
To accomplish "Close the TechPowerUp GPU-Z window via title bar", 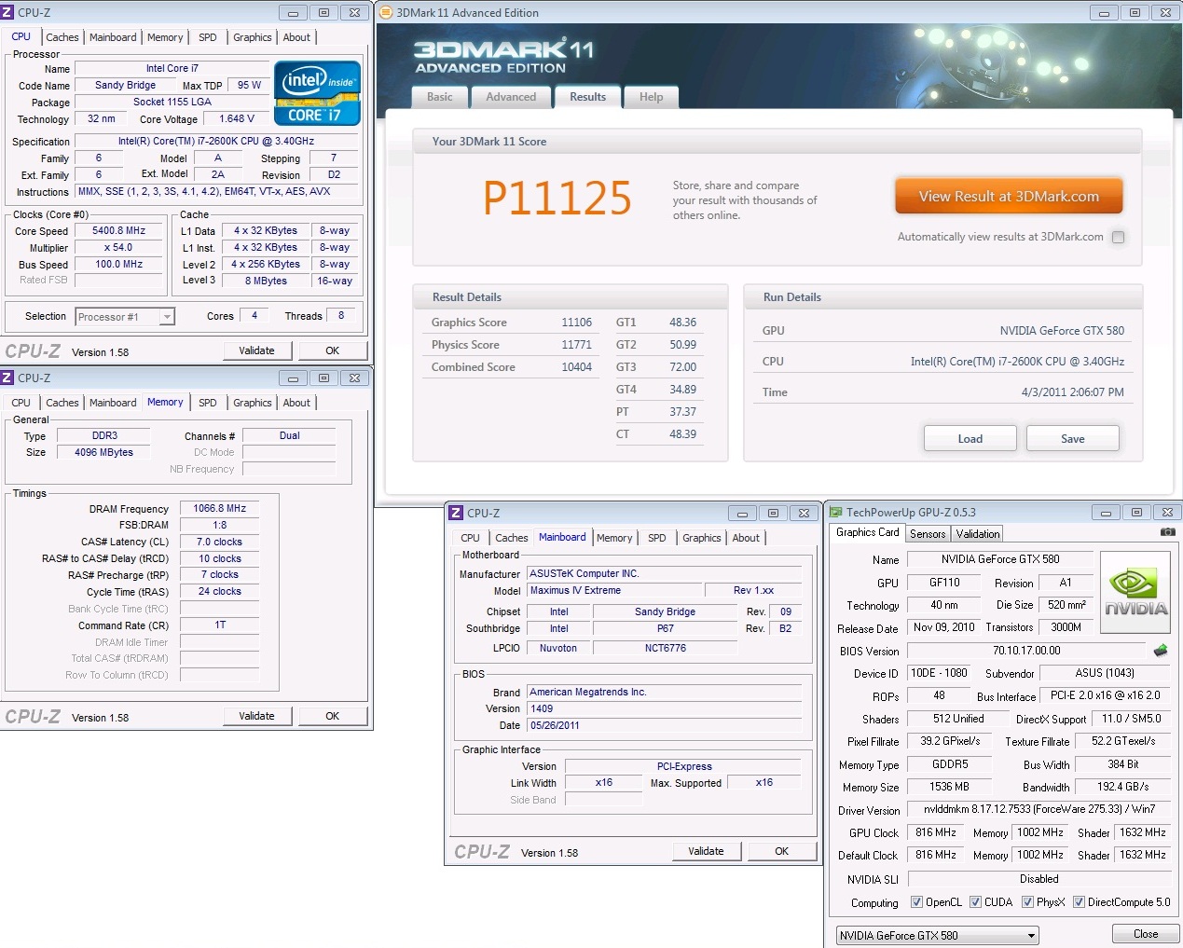I will tap(1167, 513).
